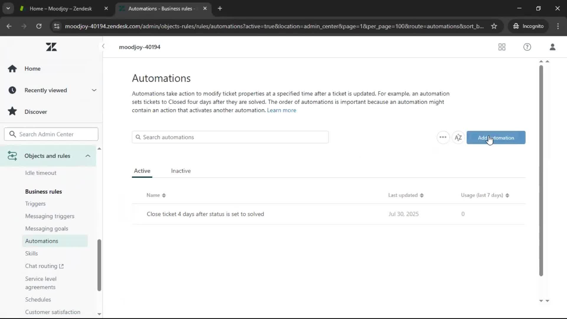Bookmark this page with the star icon
The image size is (567, 319).
[494, 26]
